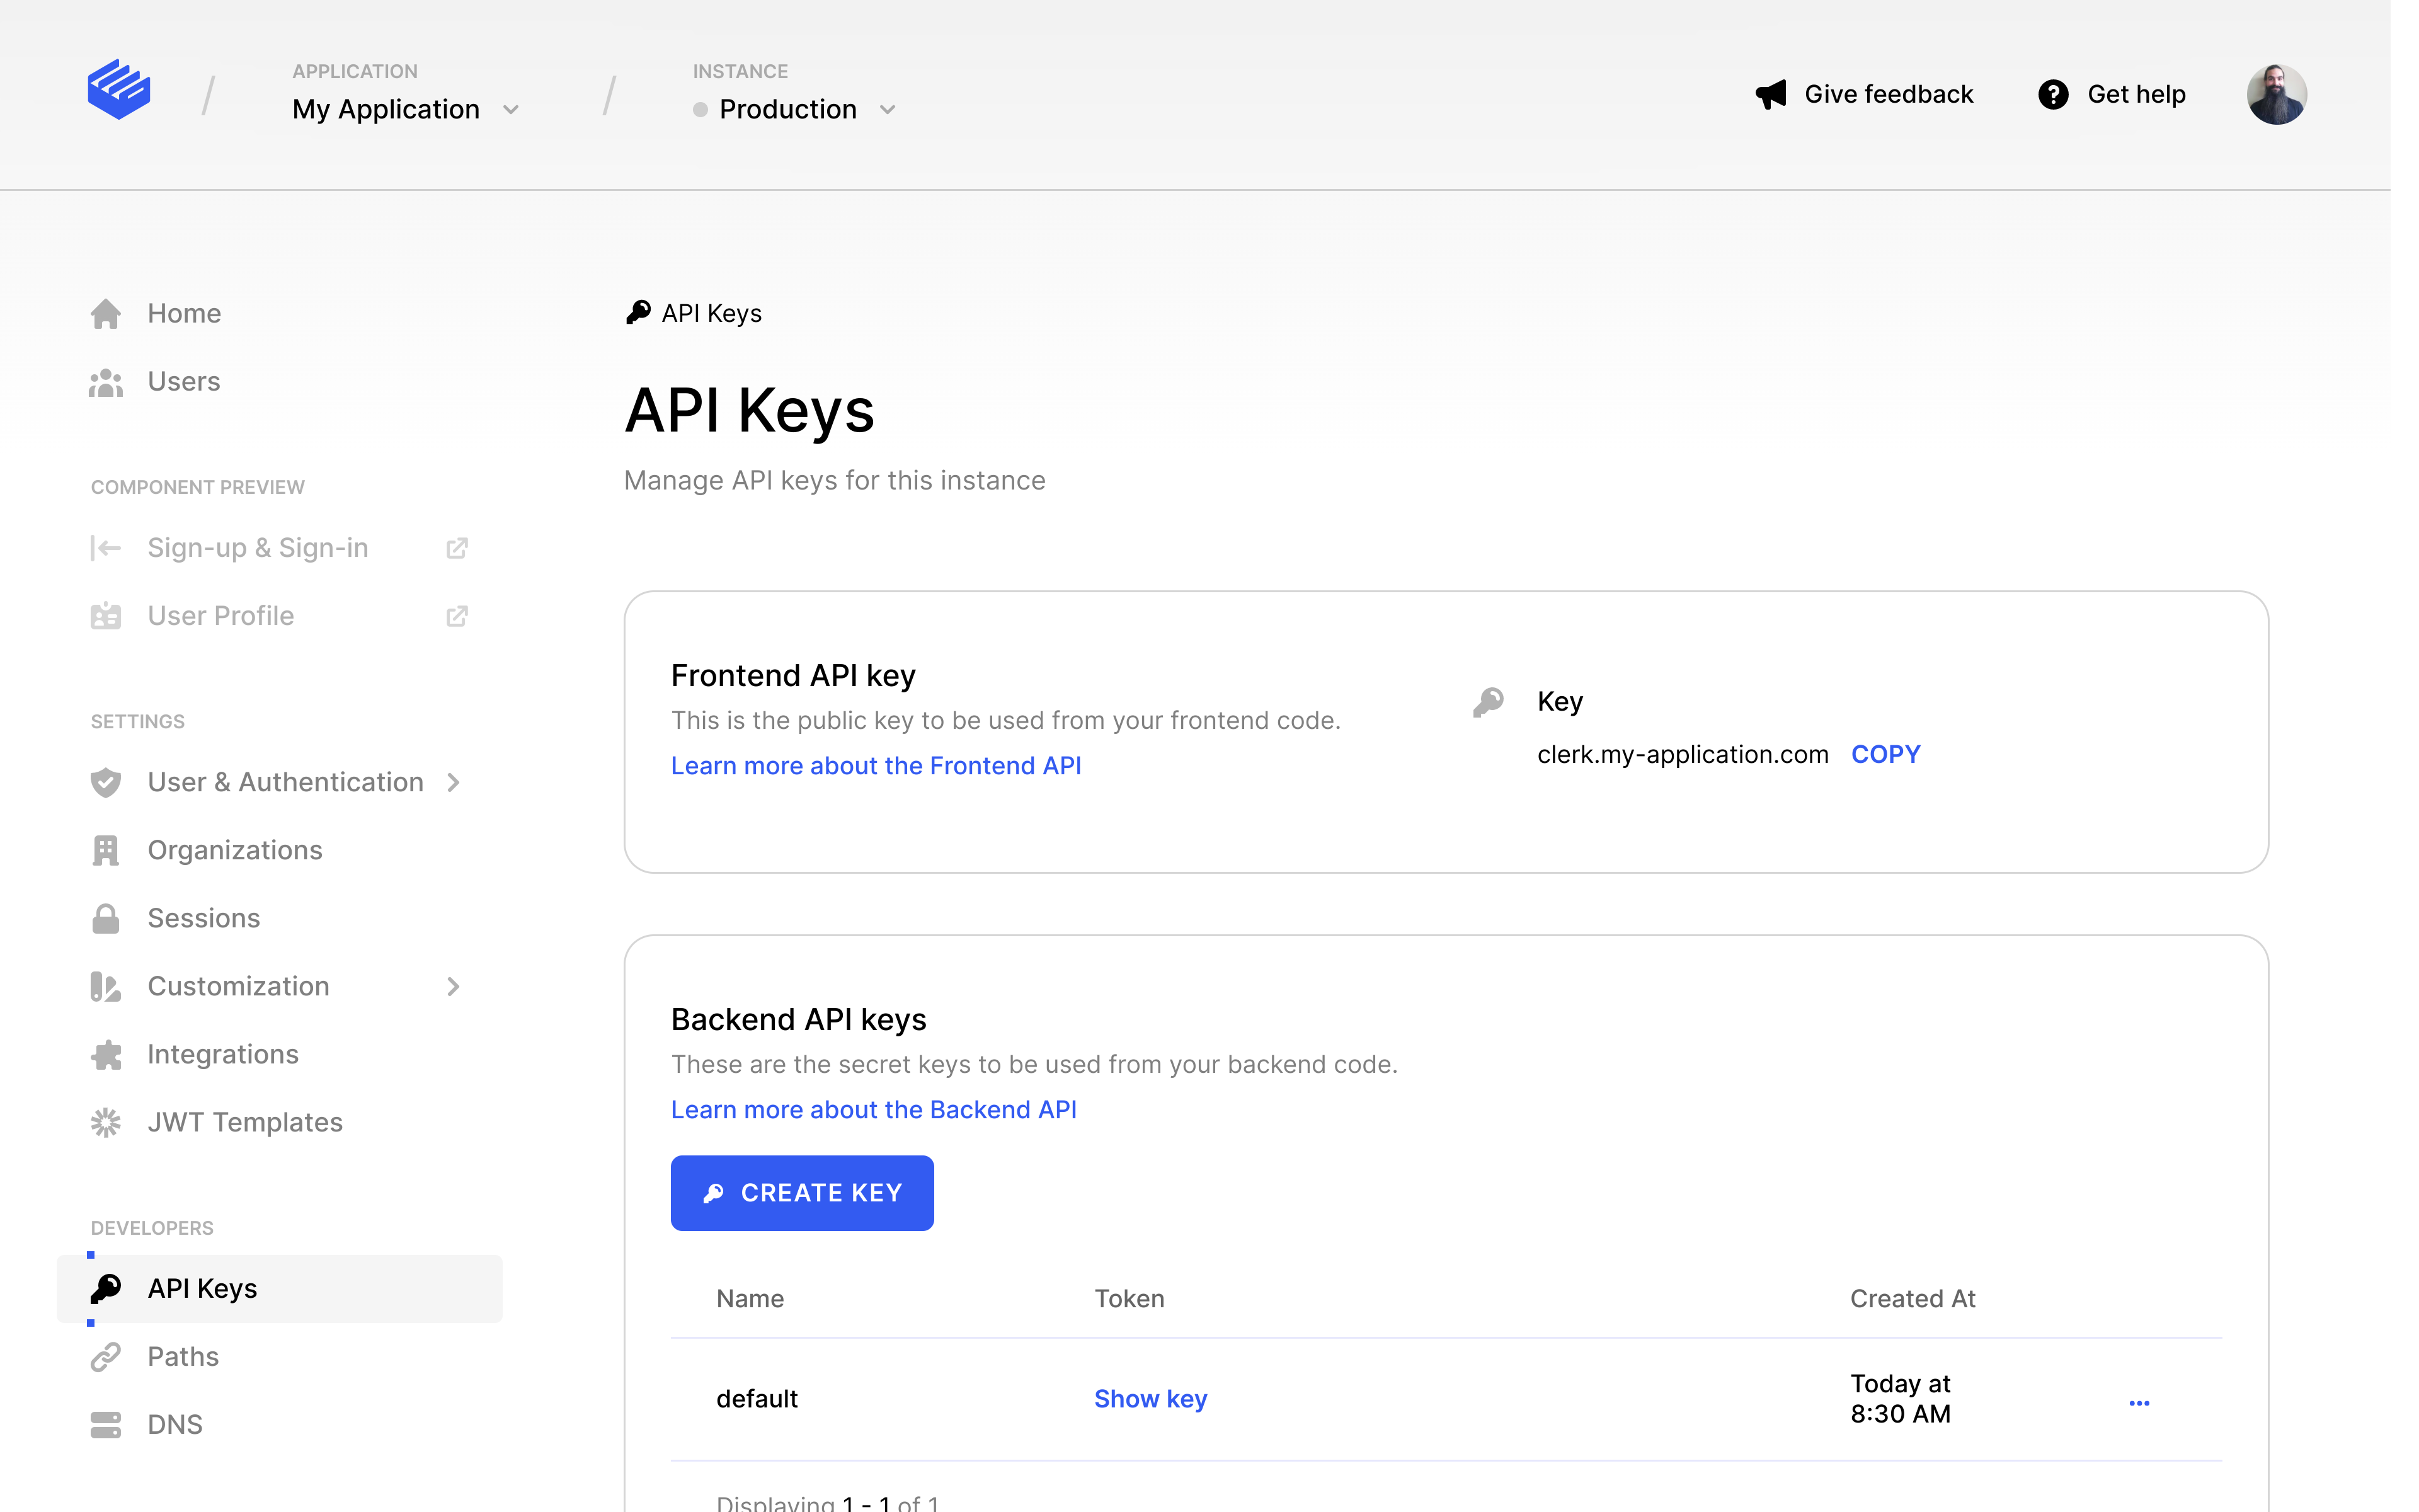Image resolution: width=2419 pixels, height=1512 pixels.
Task: Click the clerk.my-application.com key text
Action: click(x=1683, y=754)
